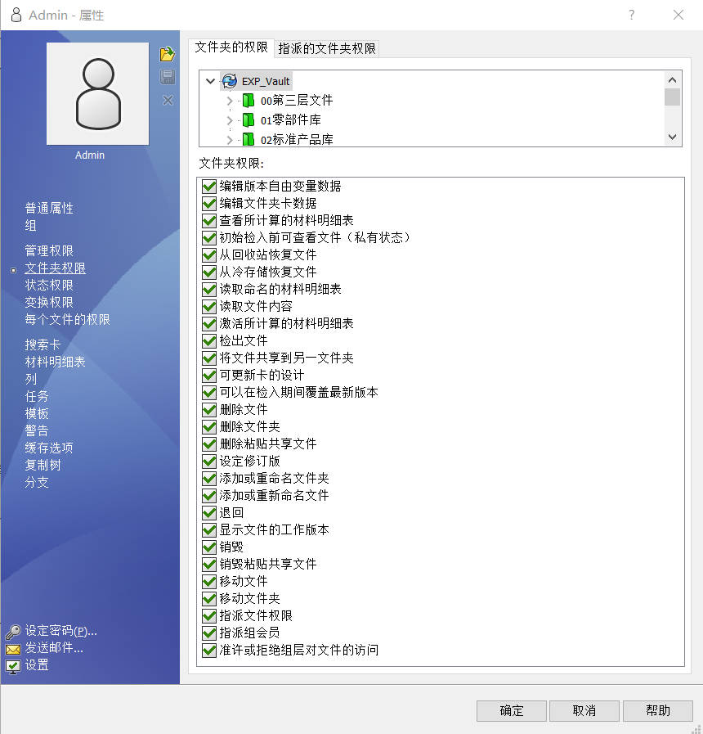Switch to 文件夹的权限 tab
The height and width of the screenshot is (734, 703).
click(x=231, y=47)
